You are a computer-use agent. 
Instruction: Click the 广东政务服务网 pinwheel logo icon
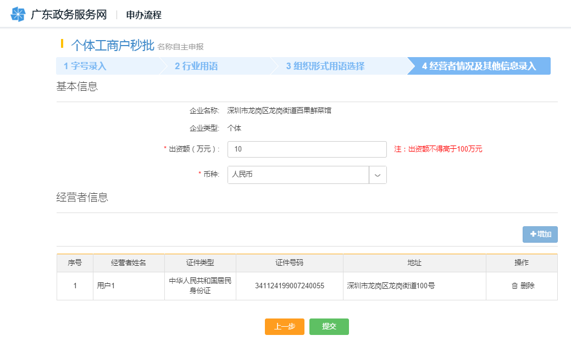tap(18, 14)
